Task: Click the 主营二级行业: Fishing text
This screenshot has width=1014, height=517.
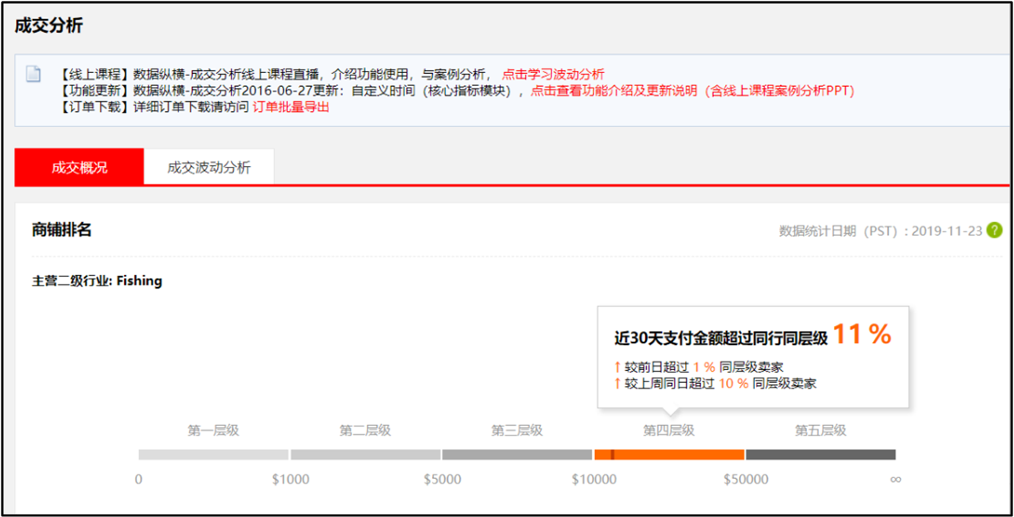Action: 97,281
